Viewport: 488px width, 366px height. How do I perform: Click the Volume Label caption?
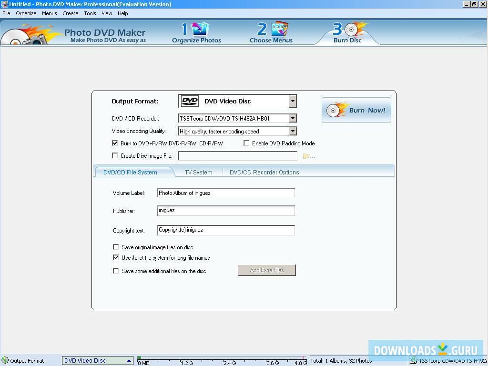click(129, 193)
